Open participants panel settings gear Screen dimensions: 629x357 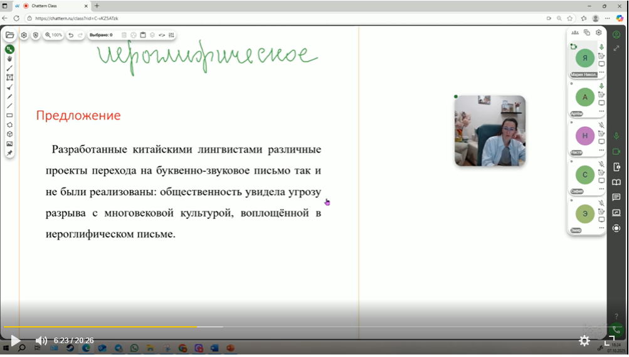click(598, 33)
